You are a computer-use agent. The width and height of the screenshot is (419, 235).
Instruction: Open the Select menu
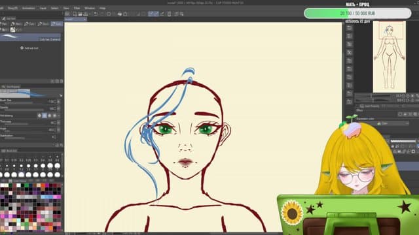click(54, 8)
